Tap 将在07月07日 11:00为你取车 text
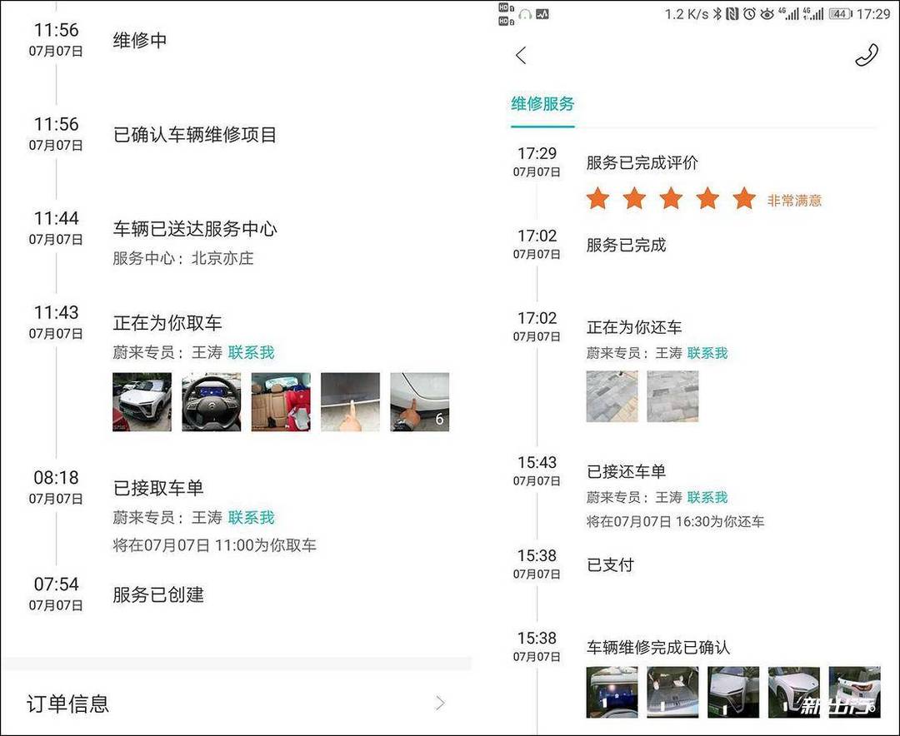 tap(215, 545)
